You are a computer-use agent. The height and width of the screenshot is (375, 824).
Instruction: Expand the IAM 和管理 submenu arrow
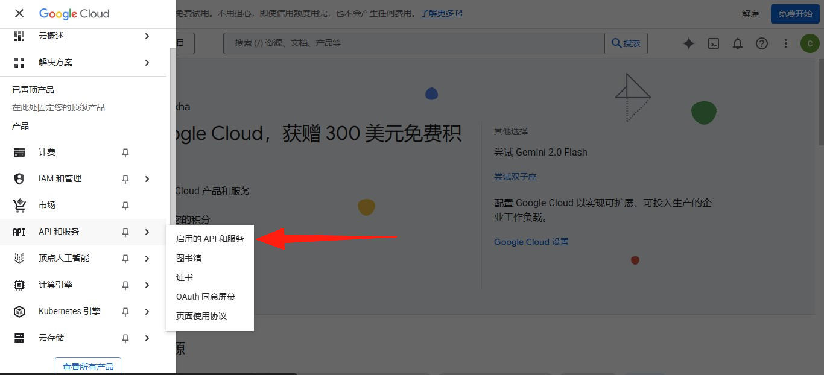click(x=147, y=178)
